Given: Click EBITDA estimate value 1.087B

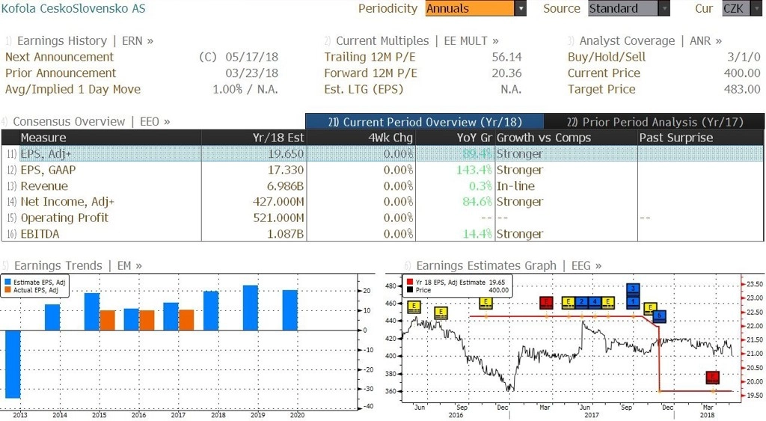Looking at the screenshot, I should (x=285, y=234).
